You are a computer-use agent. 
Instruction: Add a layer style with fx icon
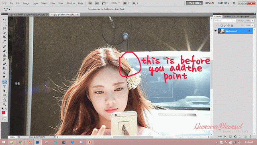(225, 137)
